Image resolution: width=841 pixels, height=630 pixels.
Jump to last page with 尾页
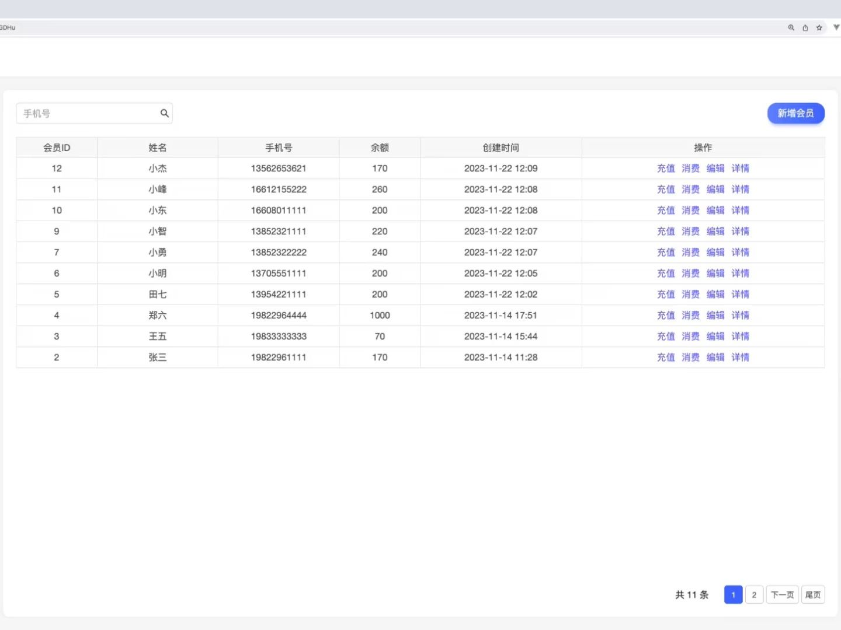click(x=813, y=594)
